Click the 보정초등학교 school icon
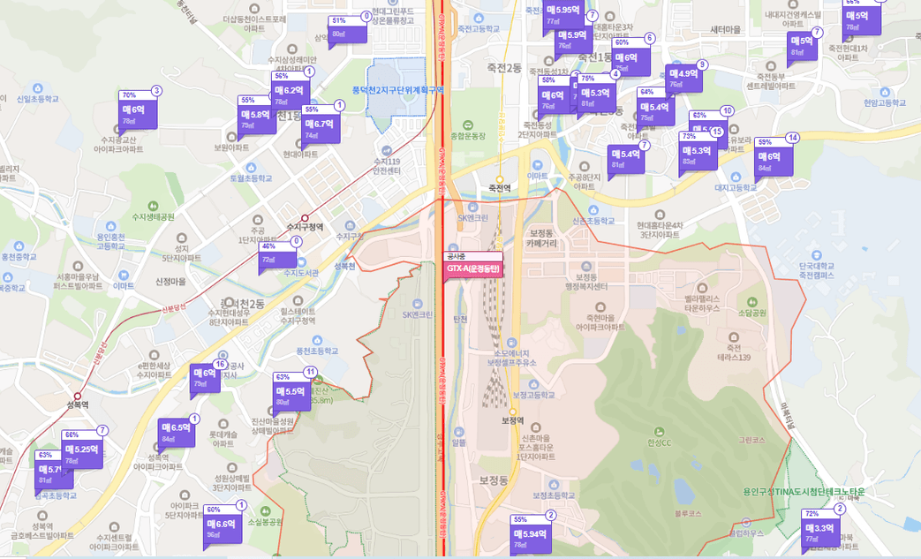921x559 pixels. click(x=554, y=485)
